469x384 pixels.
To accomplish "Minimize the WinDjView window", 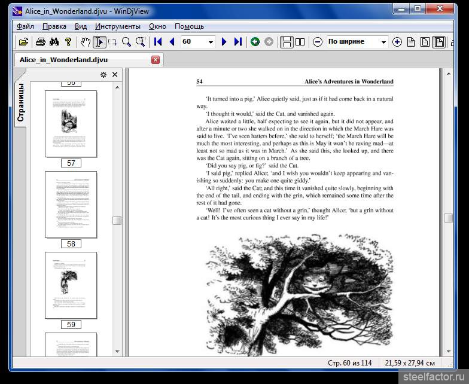I will 401,9.
